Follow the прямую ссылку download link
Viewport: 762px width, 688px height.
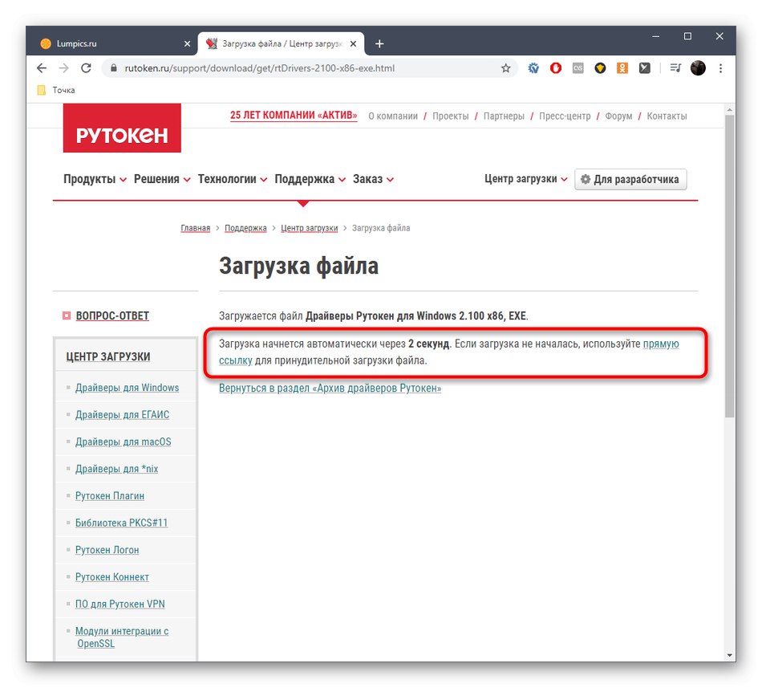click(662, 344)
